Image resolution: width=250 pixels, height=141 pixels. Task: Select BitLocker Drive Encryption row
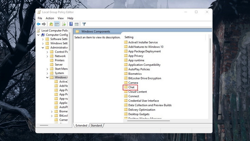click(145, 78)
